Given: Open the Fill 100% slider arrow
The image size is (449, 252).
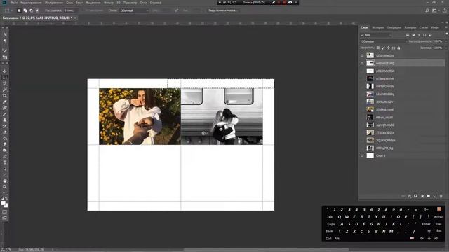Looking at the screenshot, I should click(x=445, y=48).
